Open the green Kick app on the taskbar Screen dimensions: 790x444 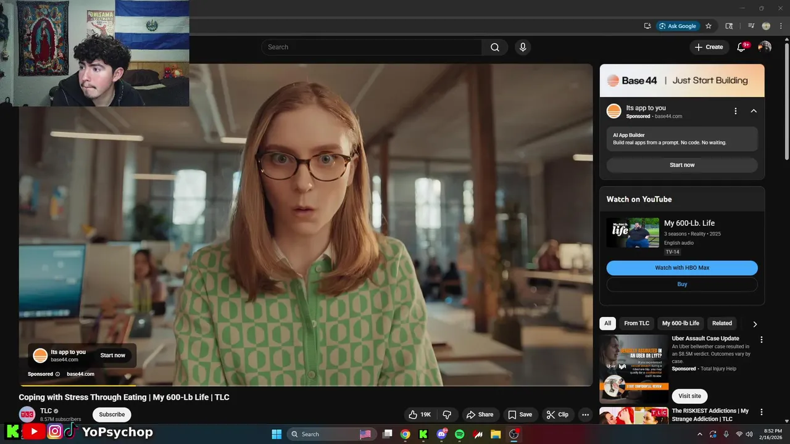pyautogui.click(x=423, y=434)
